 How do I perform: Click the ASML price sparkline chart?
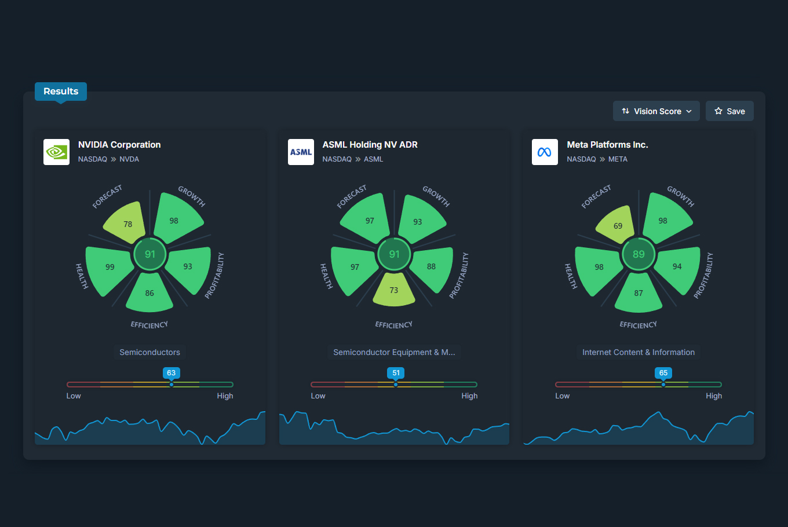pos(394,429)
